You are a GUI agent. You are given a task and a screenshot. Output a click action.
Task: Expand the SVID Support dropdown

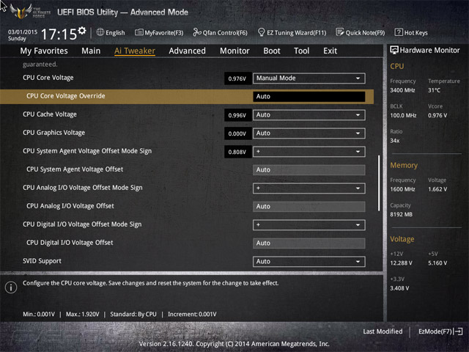pyautogui.click(x=309, y=262)
